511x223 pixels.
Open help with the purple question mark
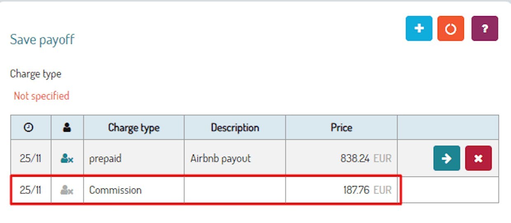point(485,28)
